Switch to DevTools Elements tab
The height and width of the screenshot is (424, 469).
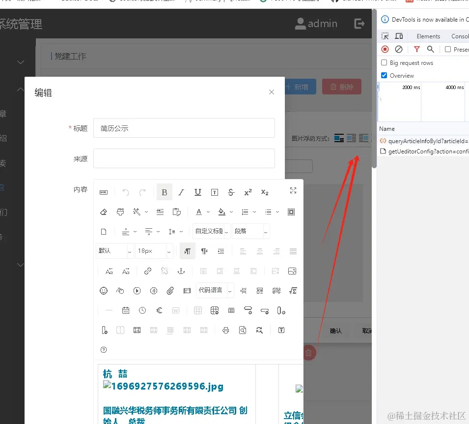[x=428, y=36]
